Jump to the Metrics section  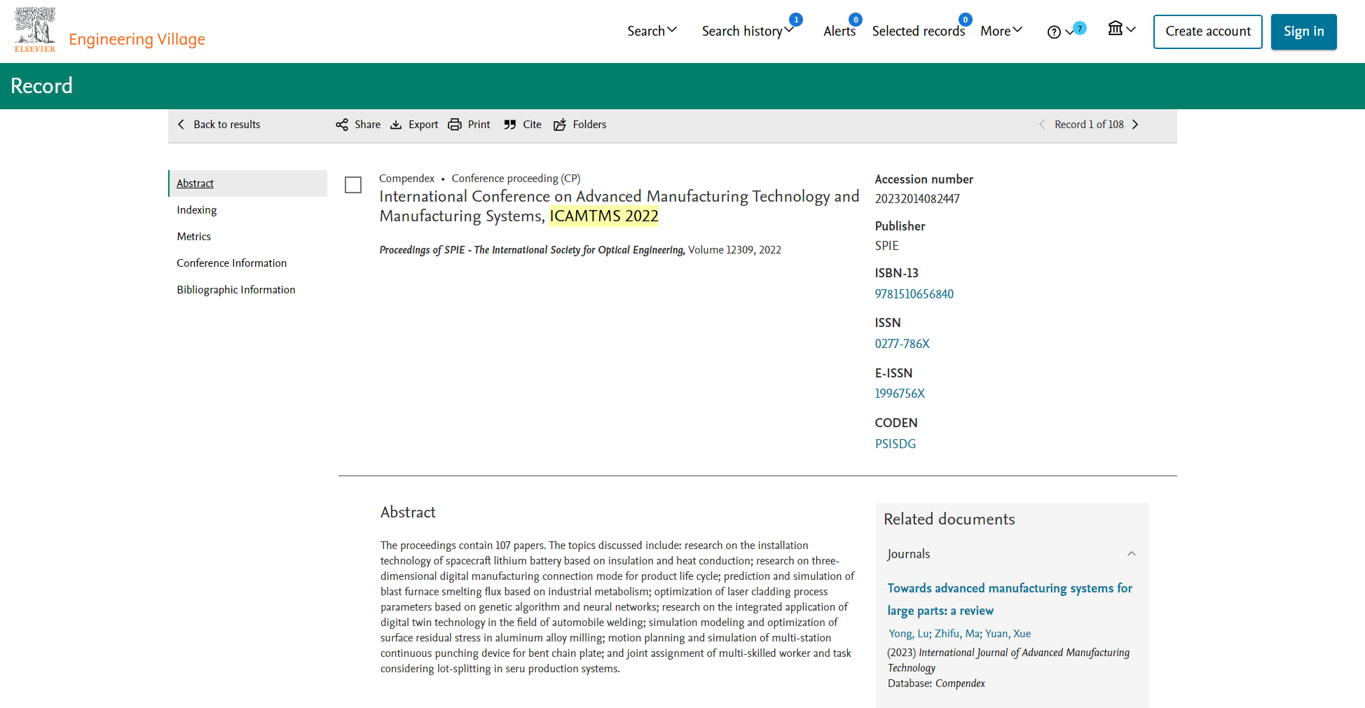point(194,237)
